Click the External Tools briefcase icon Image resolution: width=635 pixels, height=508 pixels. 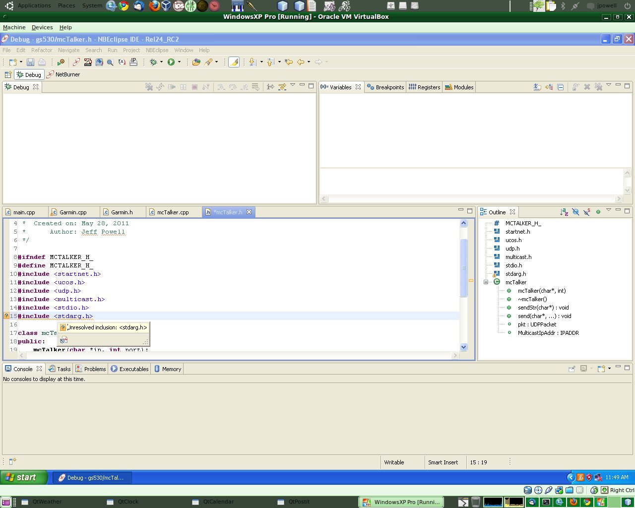click(x=196, y=62)
